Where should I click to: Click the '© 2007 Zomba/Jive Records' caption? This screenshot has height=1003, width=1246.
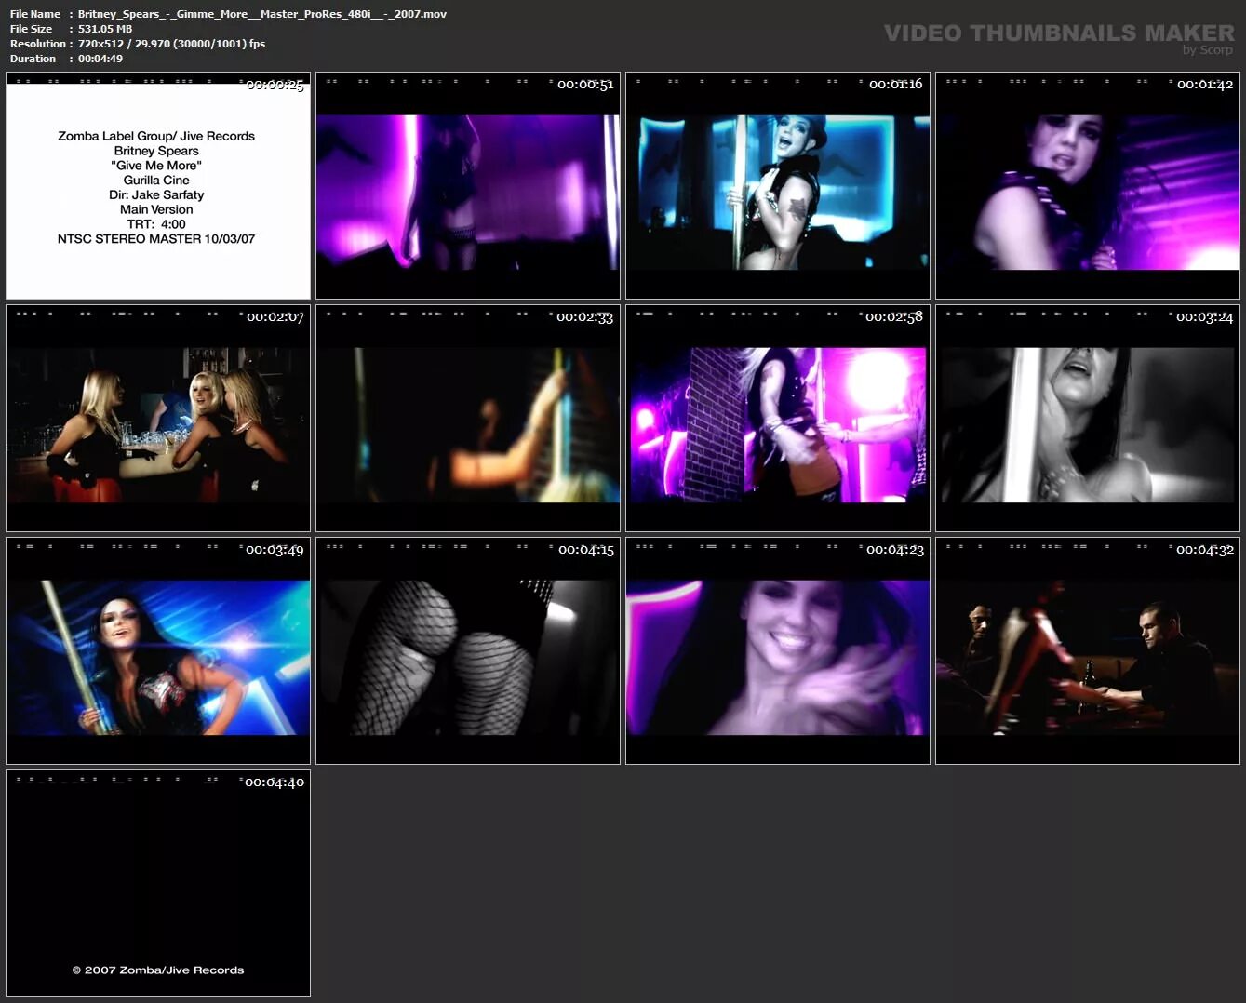pos(158,970)
